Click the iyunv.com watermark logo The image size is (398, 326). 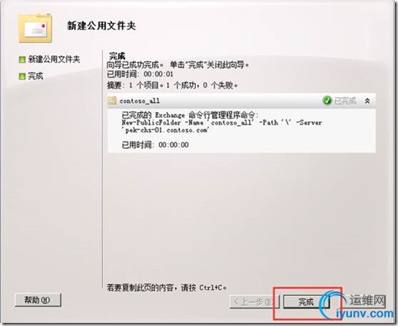pos(359,306)
